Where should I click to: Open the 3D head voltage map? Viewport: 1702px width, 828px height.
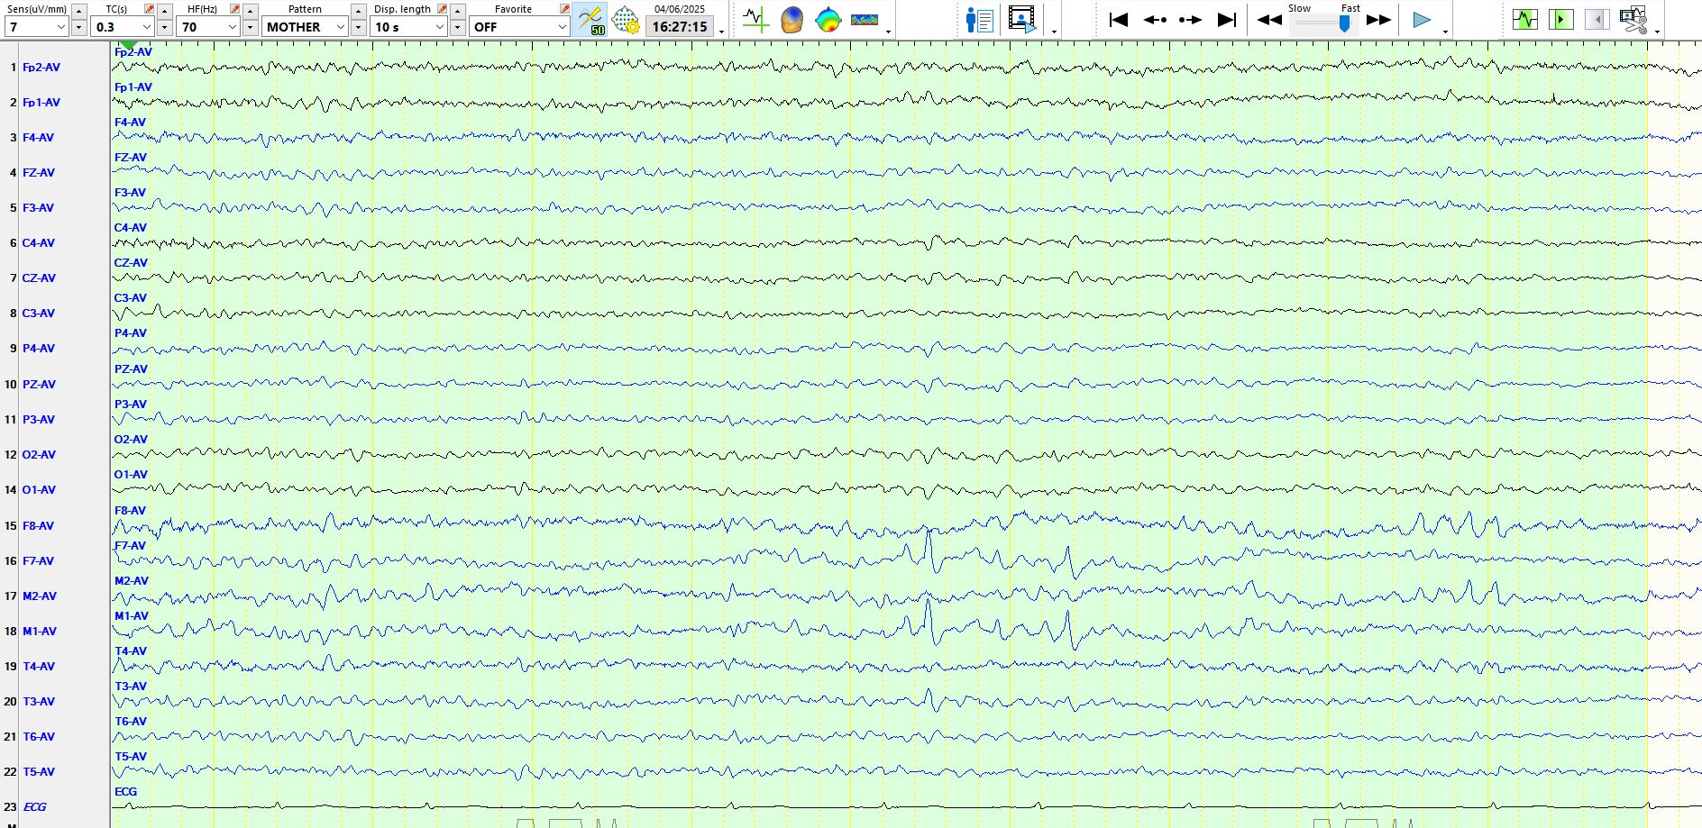792,19
